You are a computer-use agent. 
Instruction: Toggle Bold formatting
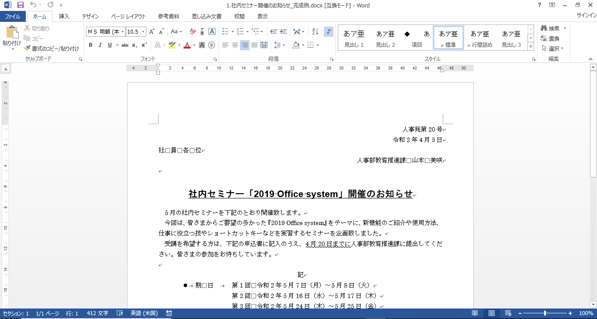pos(90,45)
